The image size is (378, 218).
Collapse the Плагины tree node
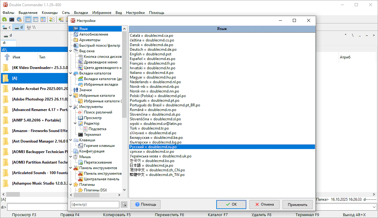71,185
